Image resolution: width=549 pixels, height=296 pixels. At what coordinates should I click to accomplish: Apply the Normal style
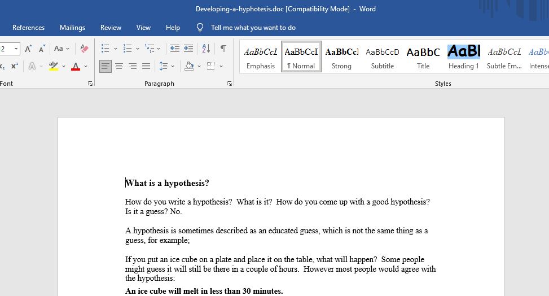[x=301, y=57]
